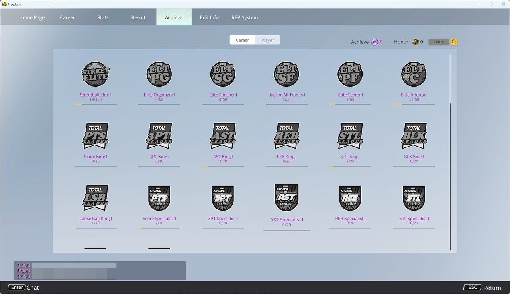This screenshot has width=510, height=294.
Task: Click the Total LSB Leader badge
Action: (x=96, y=198)
